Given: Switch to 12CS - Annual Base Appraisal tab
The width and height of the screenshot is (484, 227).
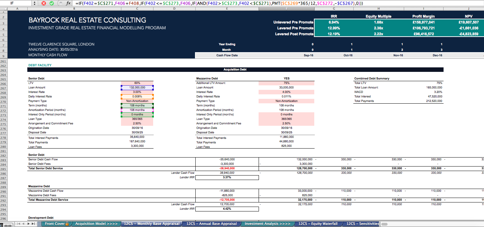Looking at the screenshot, I should point(212,224).
